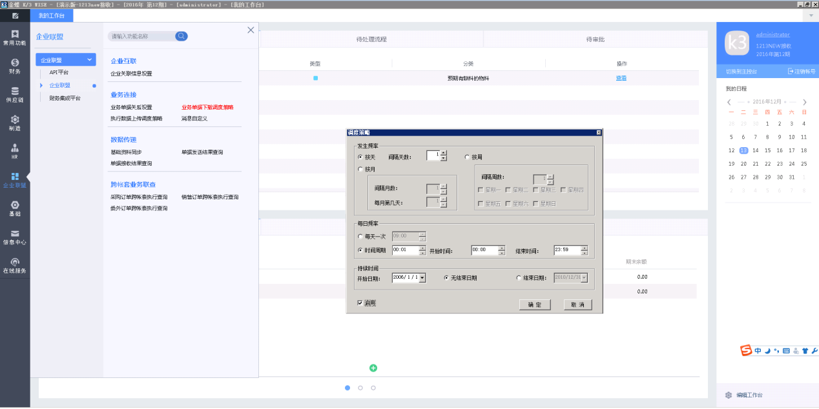Switch to the 待处理流程 tab
This screenshot has height=409, width=819.
click(x=371, y=39)
